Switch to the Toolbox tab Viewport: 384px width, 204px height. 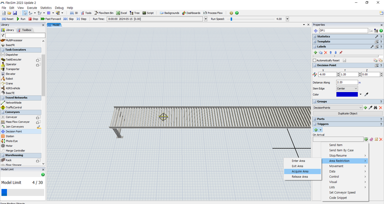pos(25,30)
